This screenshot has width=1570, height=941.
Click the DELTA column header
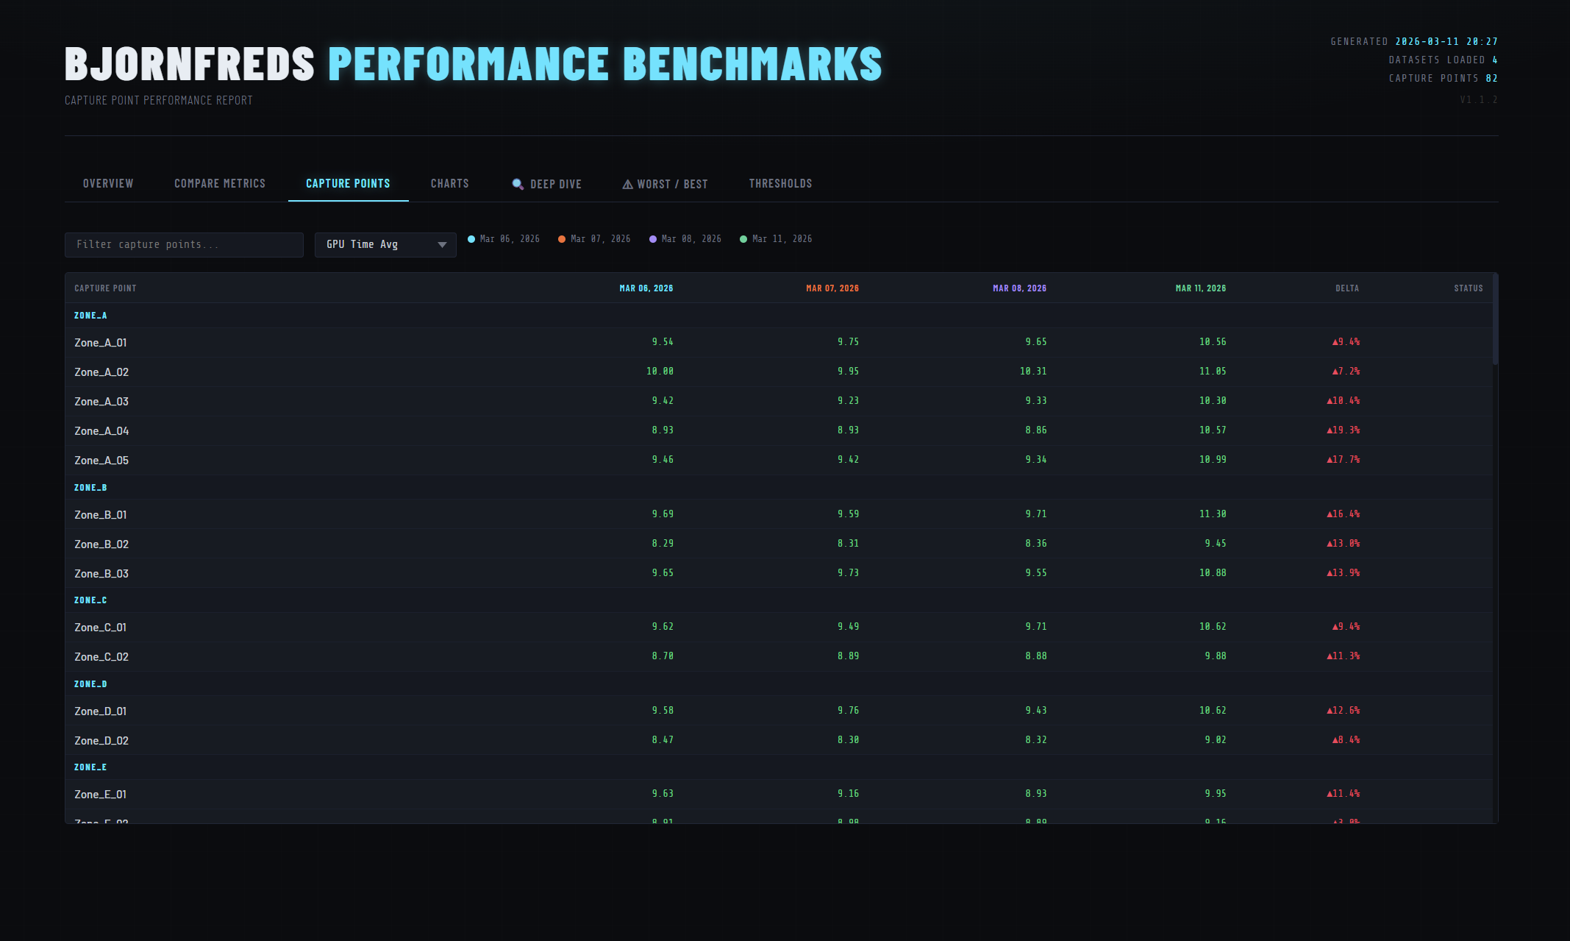(x=1346, y=288)
